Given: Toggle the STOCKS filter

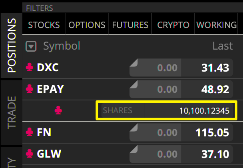Looking at the screenshot, I should [44, 25].
